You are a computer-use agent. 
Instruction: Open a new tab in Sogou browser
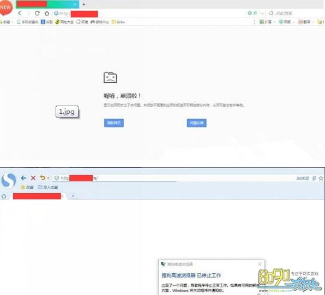click(x=73, y=196)
